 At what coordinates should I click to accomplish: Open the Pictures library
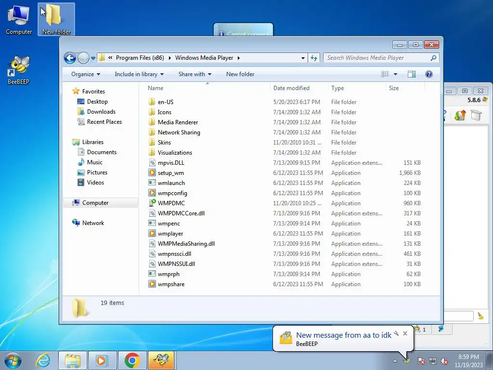click(97, 172)
